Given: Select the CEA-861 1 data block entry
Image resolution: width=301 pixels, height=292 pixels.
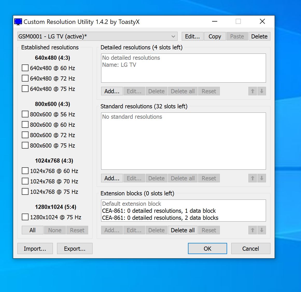Looking at the screenshot, I should click(159, 211).
